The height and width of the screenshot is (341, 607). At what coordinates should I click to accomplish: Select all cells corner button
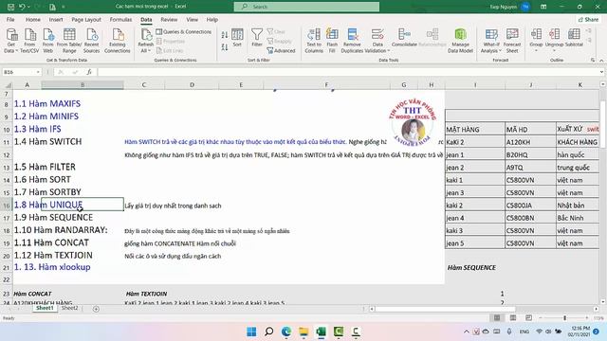point(8,85)
